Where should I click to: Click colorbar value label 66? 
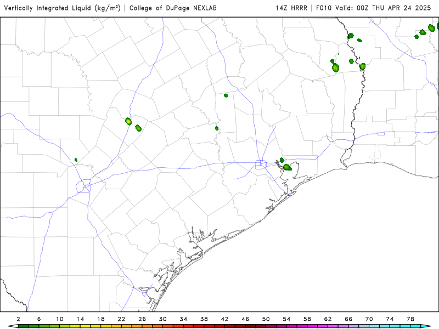tap(348, 319)
